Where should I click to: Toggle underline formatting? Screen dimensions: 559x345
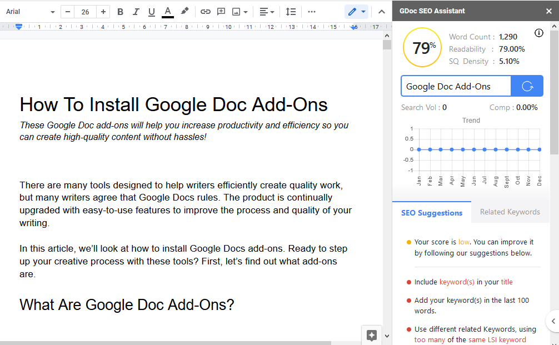tap(151, 11)
